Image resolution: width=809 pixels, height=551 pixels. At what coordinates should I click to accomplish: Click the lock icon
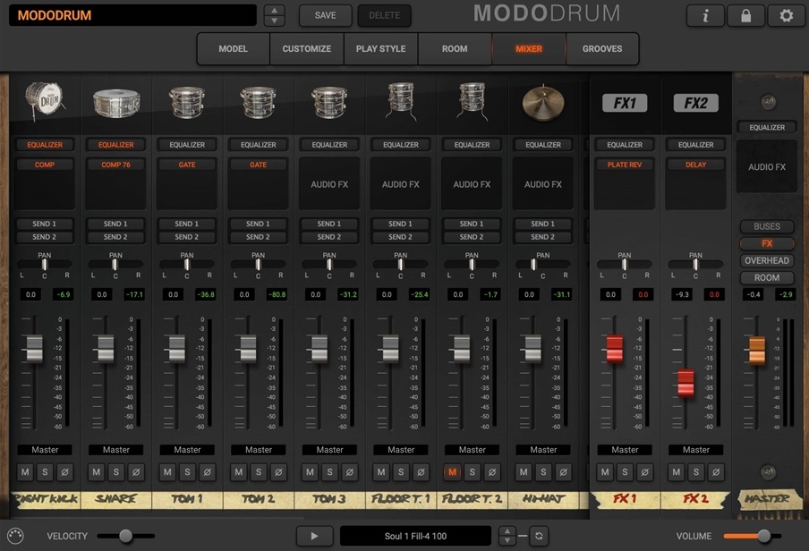(x=745, y=15)
